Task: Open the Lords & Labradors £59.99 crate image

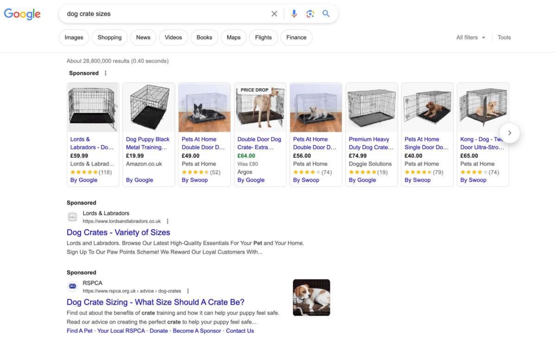Action: [93, 108]
